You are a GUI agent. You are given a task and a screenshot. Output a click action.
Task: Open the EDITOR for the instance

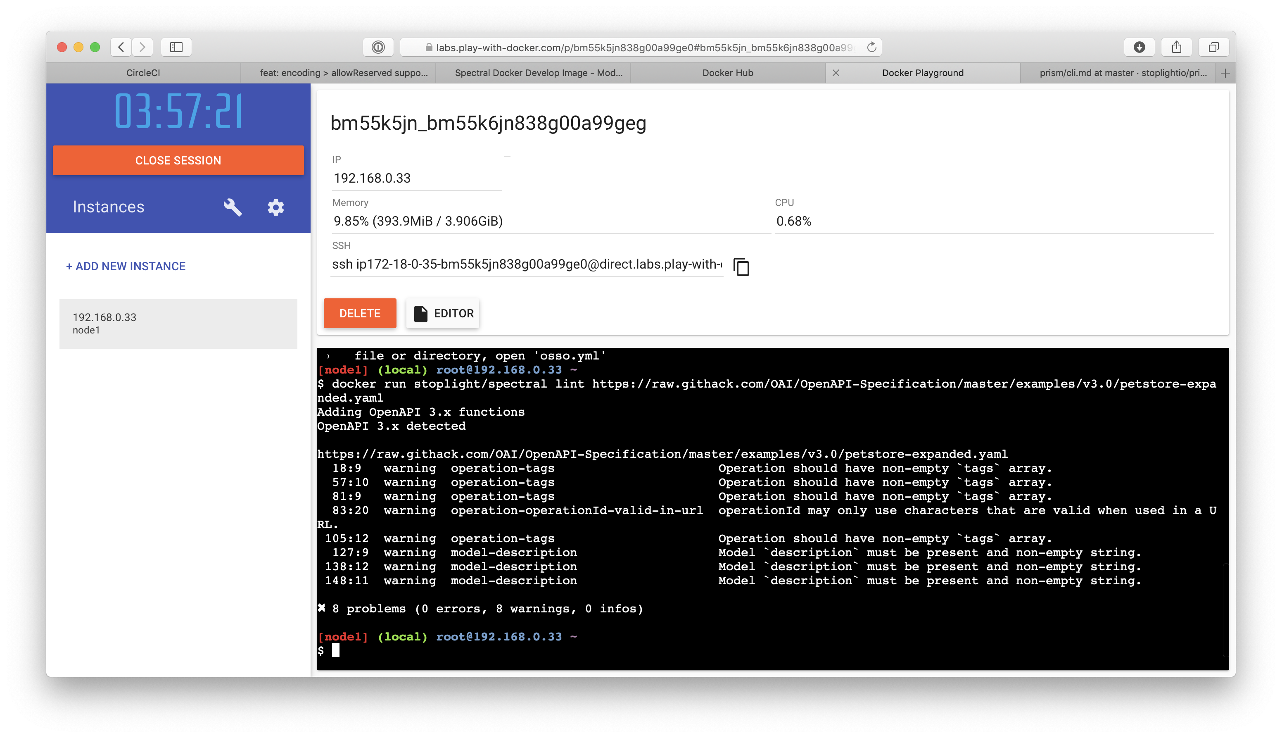[x=442, y=313]
